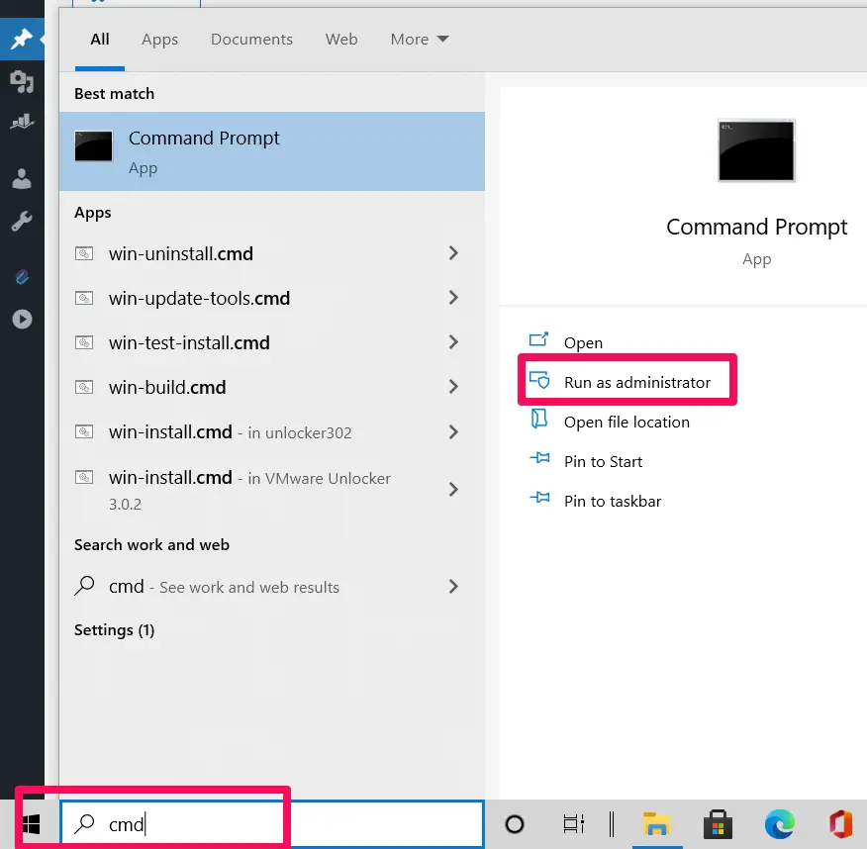The height and width of the screenshot is (849, 867).
Task: Expand cmd work and web results arrow
Action: 453,587
